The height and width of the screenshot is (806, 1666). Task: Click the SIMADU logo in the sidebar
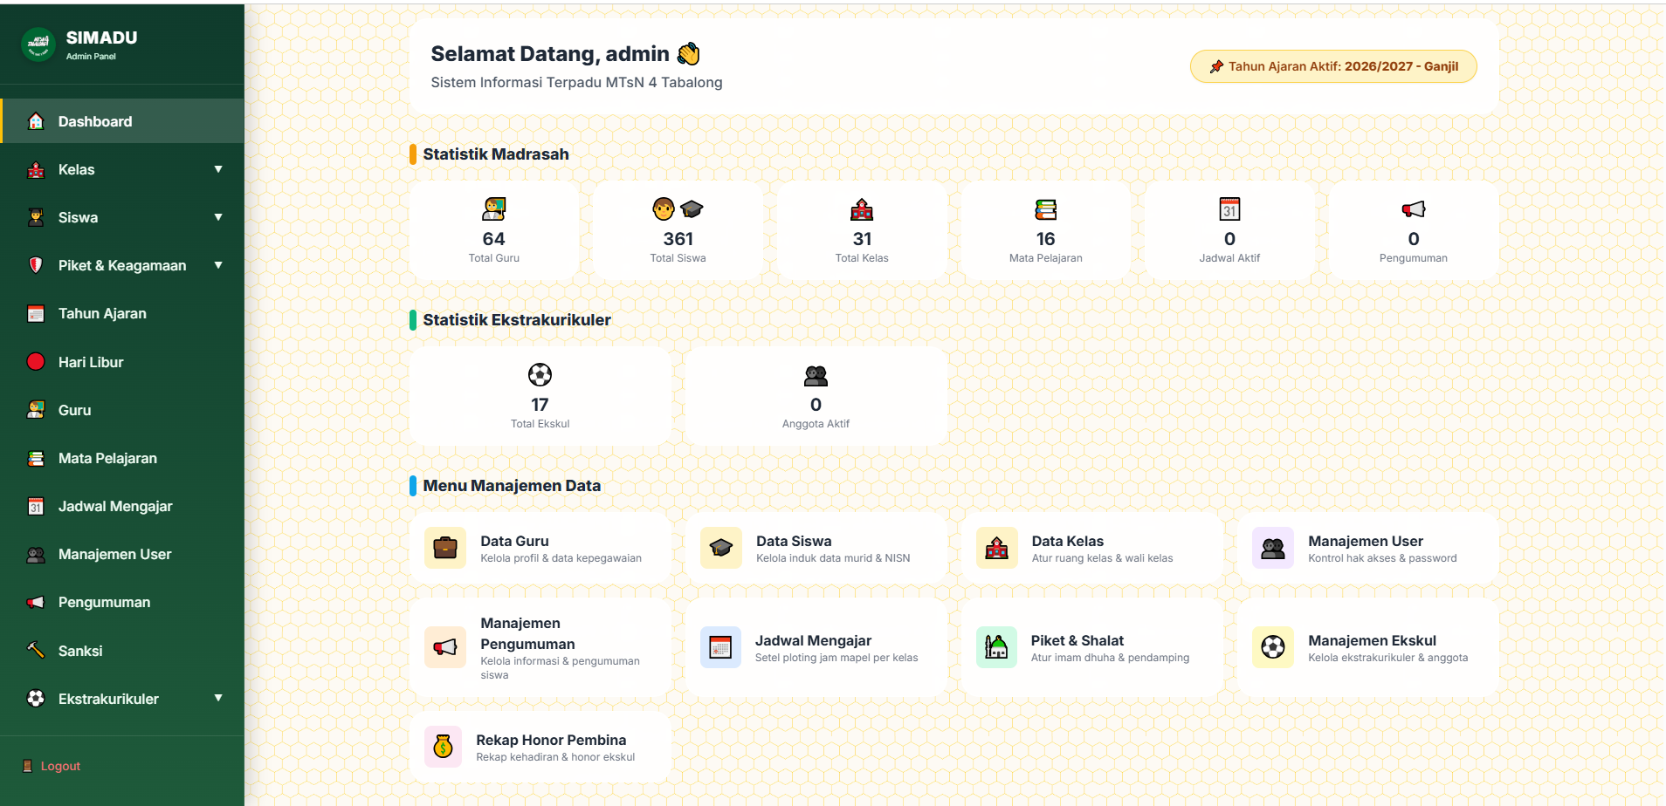pyautogui.click(x=38, y=44)
